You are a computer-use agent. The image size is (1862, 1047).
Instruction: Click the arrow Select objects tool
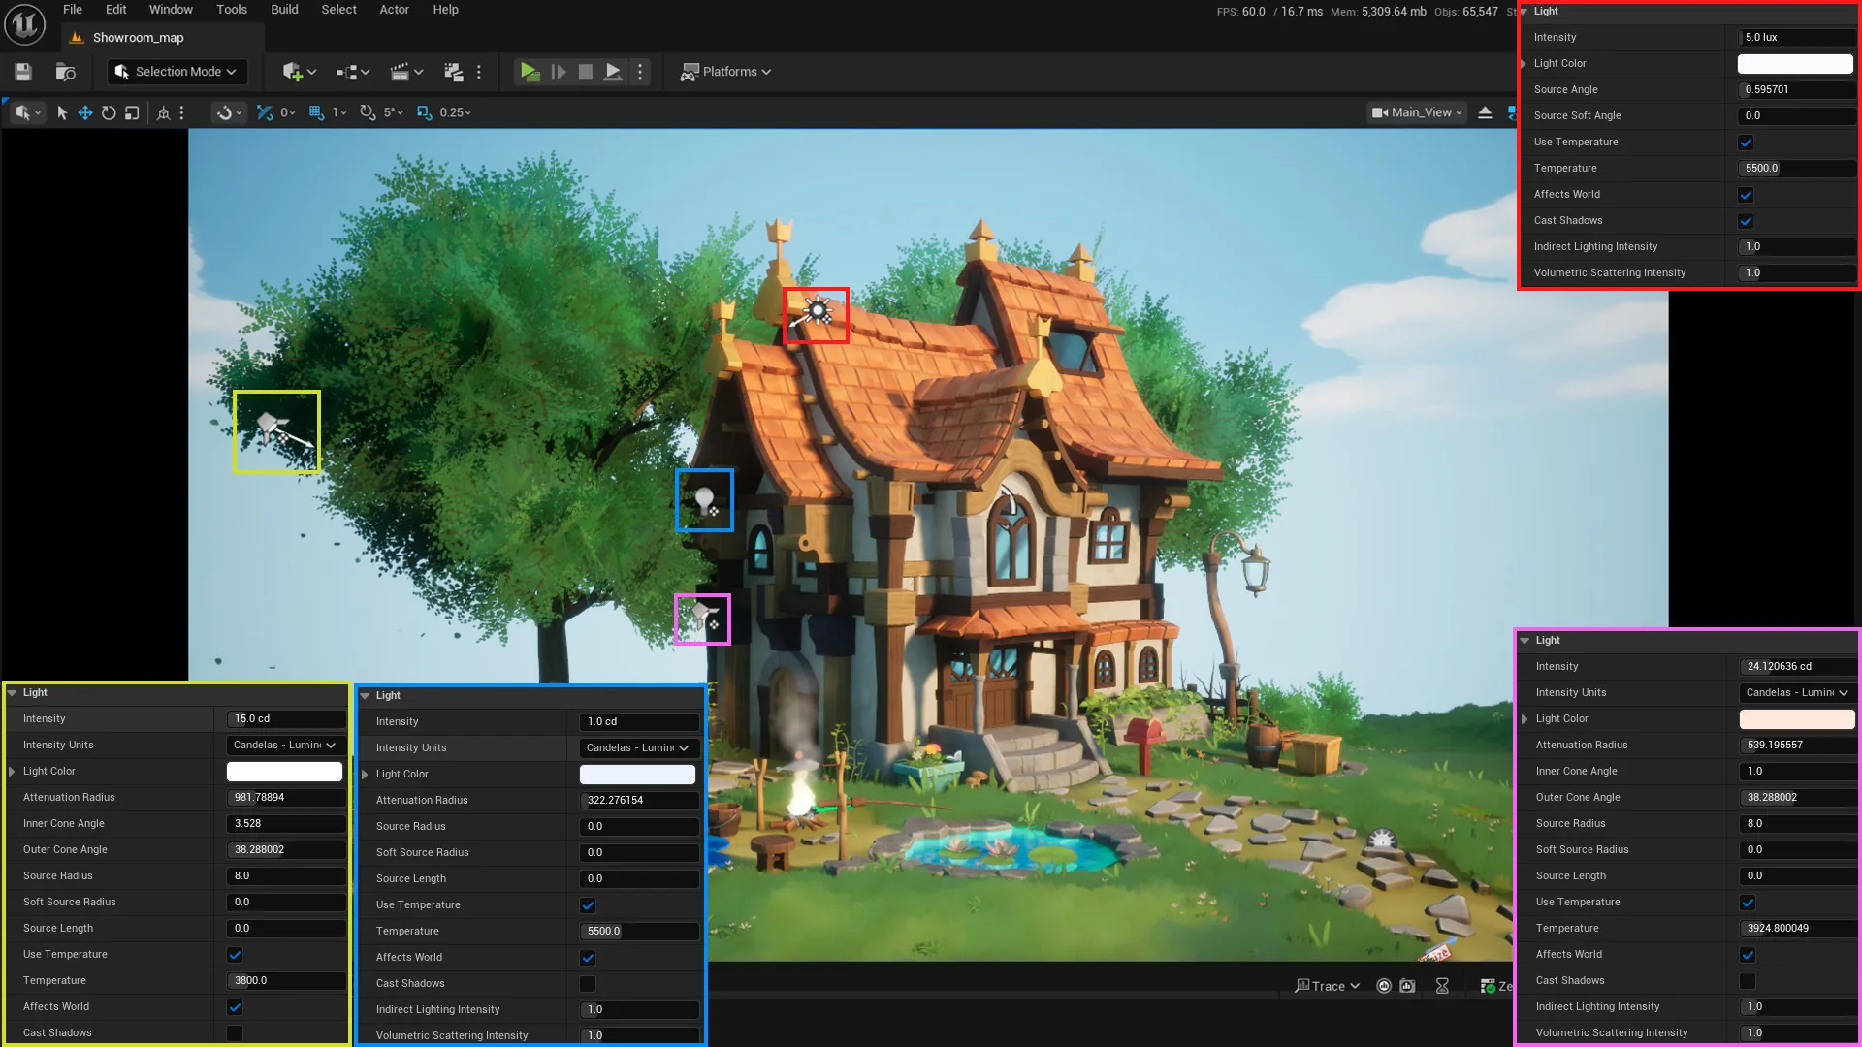(62, 112)
